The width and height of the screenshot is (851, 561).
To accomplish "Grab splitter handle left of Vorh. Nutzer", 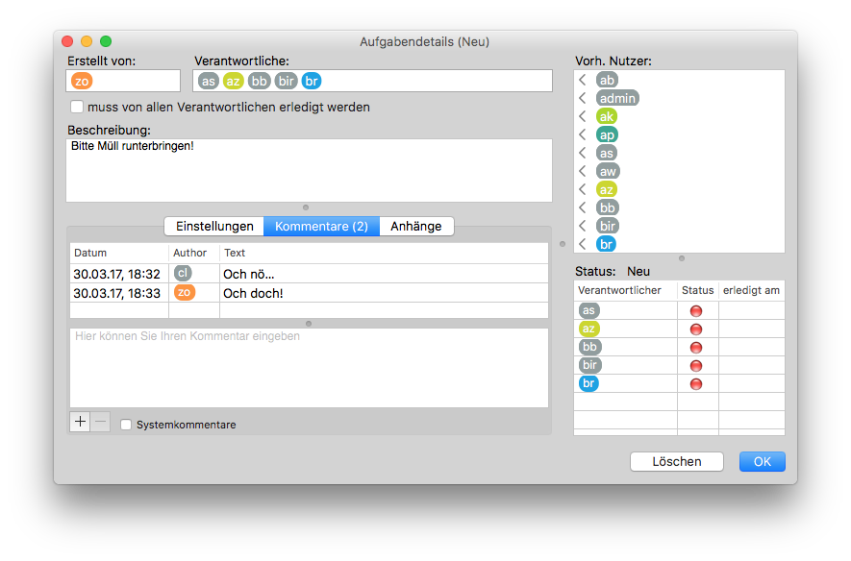I will click(563, 244).
